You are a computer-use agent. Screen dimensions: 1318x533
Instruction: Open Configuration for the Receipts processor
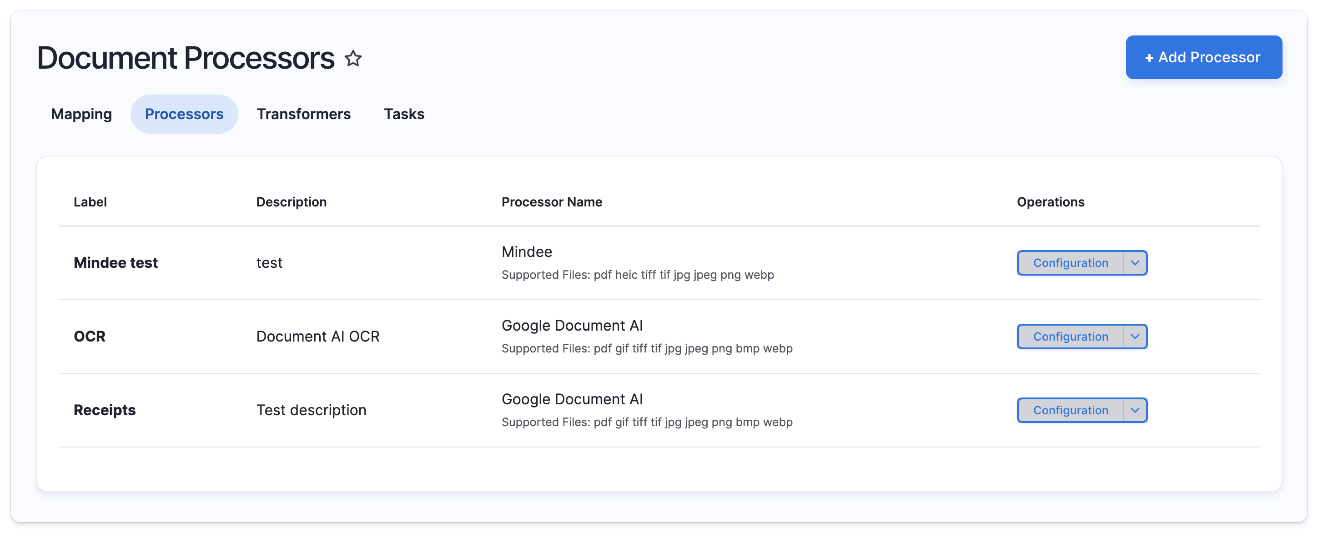[x=1070, y=410]
